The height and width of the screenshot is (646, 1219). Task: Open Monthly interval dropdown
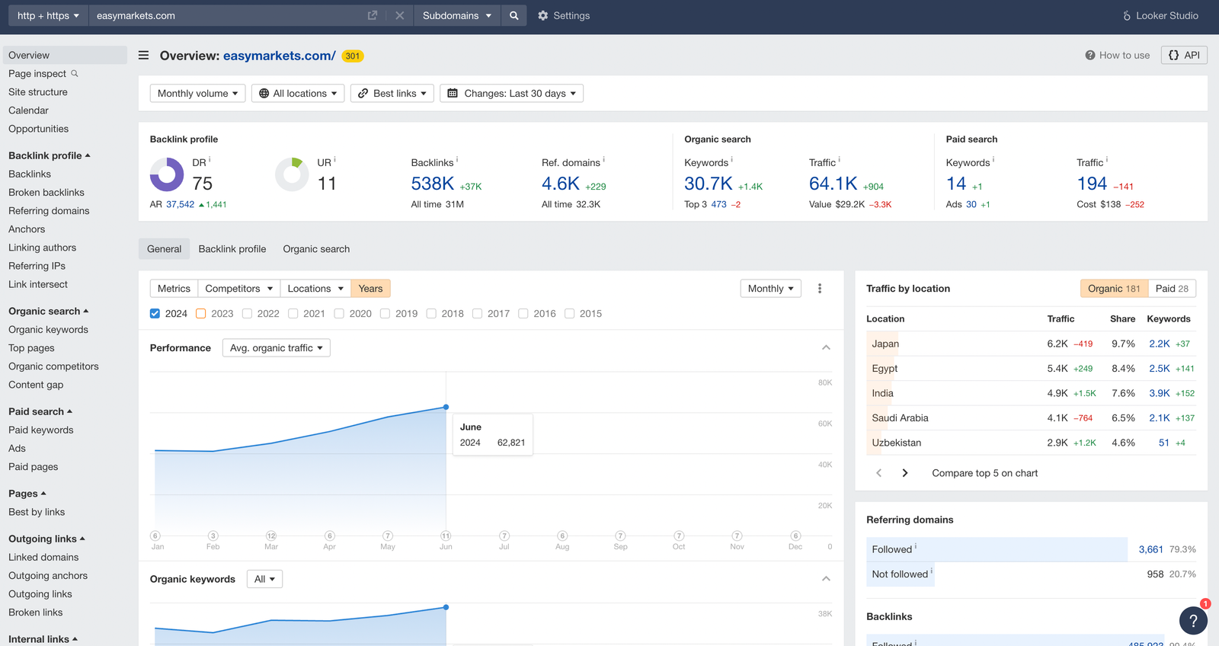[771, 289]
